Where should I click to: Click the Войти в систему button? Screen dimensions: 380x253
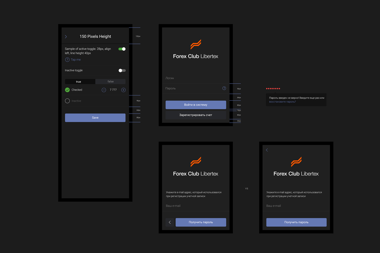[x=196, y=105]
